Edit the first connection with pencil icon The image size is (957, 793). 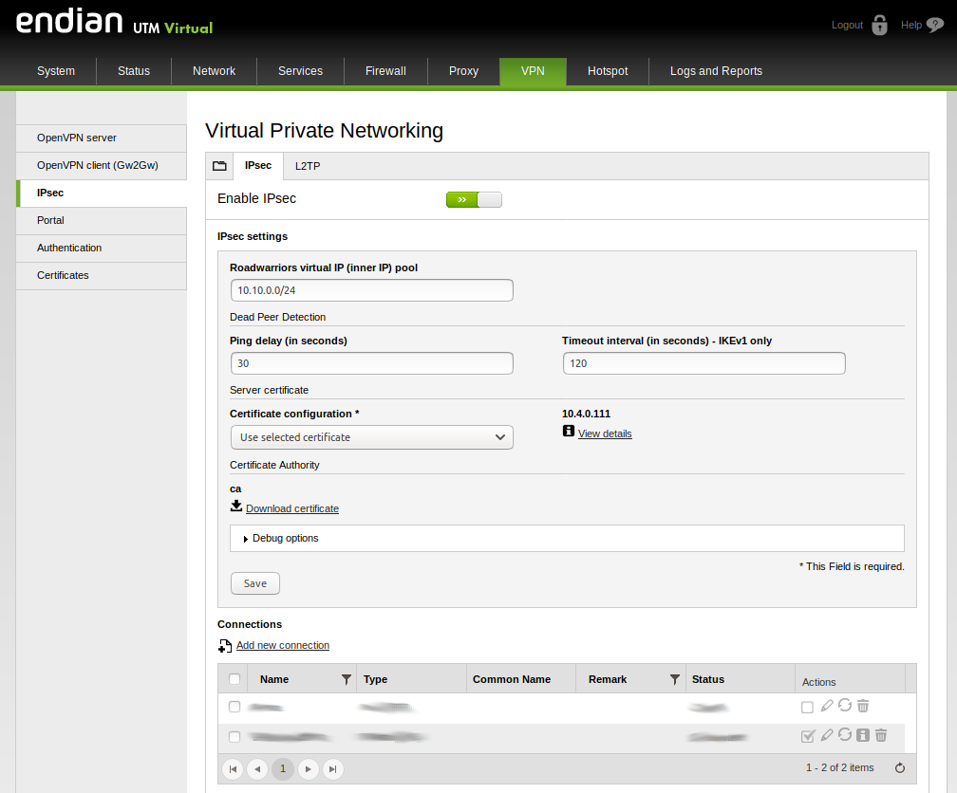pyautogui.click(x=826, y=706)
